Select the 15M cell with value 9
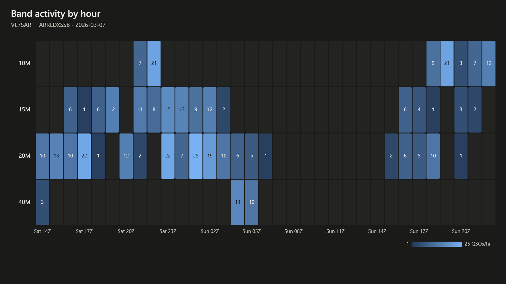 196,110
